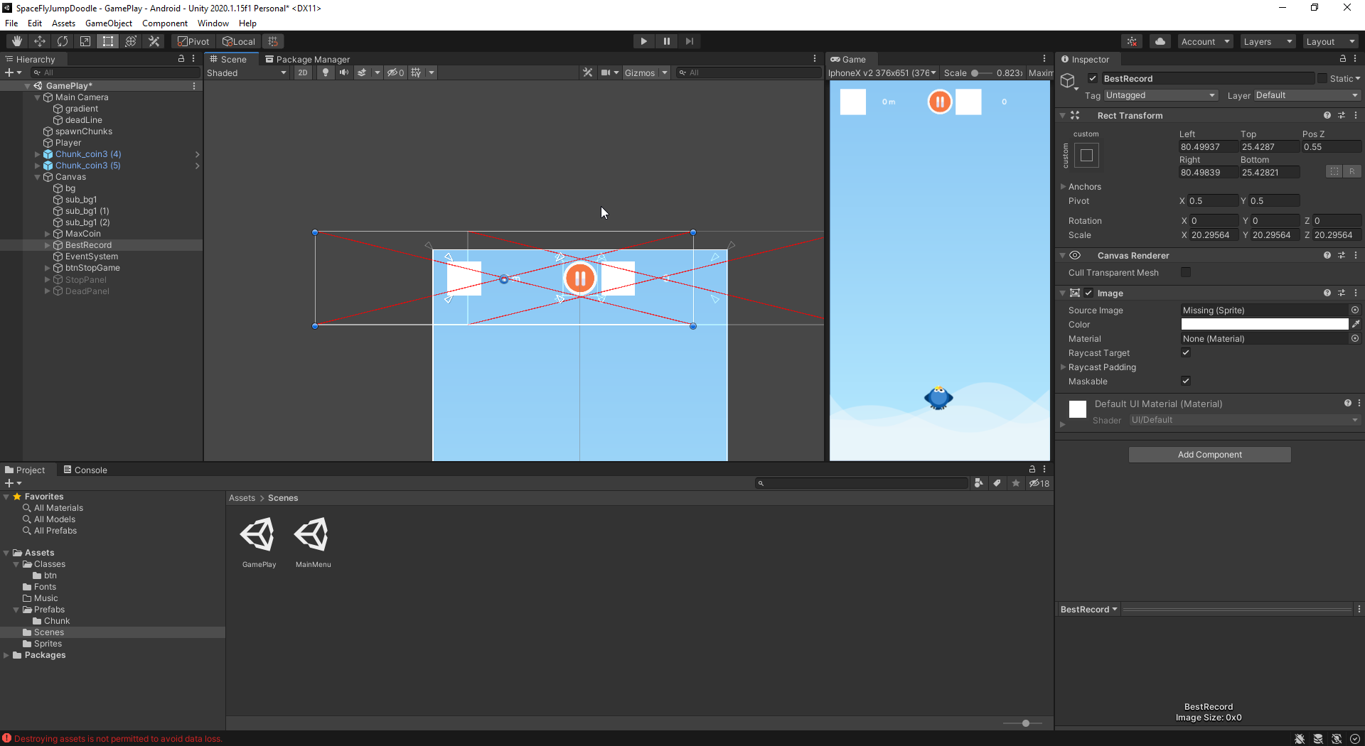Adjust the Game view Scale slider

click(981, 72)
